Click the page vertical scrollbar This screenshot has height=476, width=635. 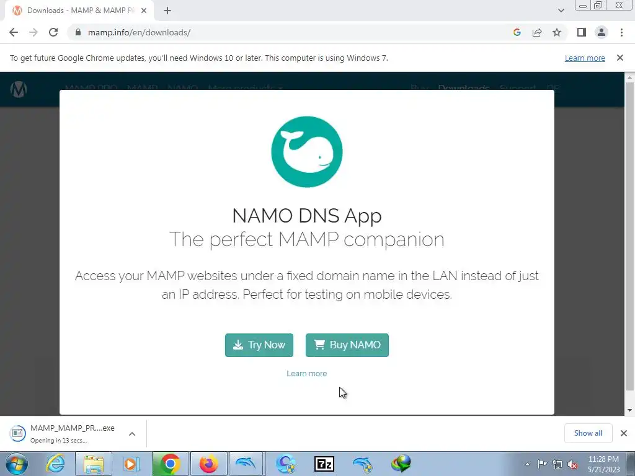pos(629,236)
